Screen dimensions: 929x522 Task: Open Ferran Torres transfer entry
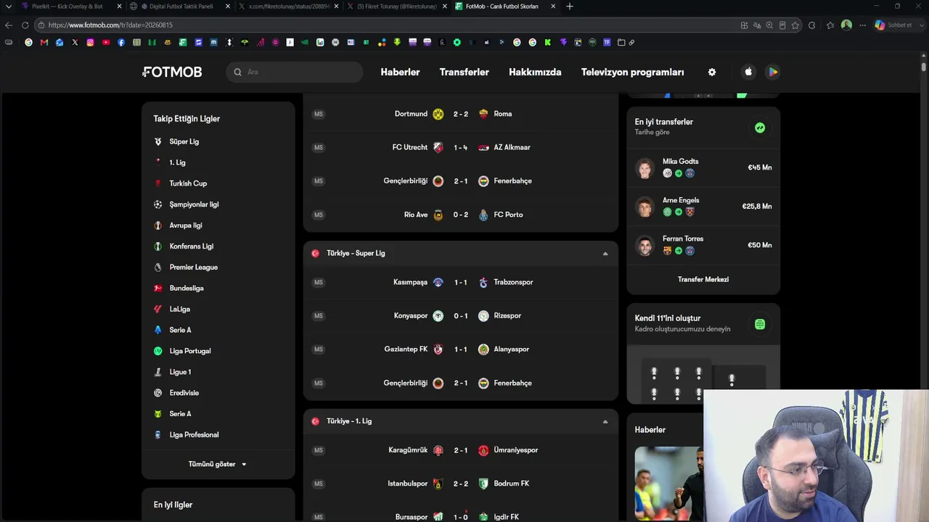click(x=703, y=245)
